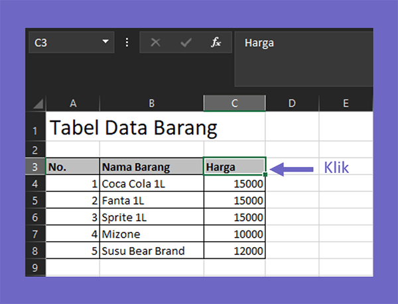
Task: Click the Susu Bear Brand cell
Action: (151, 250)
